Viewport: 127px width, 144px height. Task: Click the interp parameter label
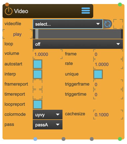[x=10, y=74]
